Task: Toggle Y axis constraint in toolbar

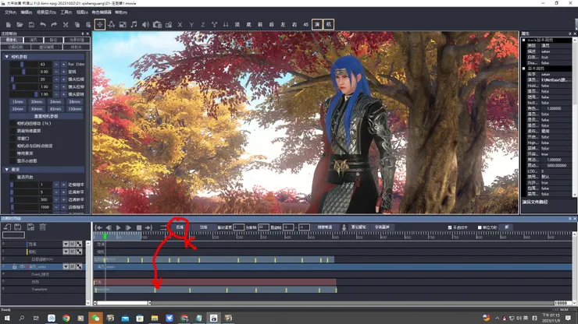Action: click(x=191, y=25)
